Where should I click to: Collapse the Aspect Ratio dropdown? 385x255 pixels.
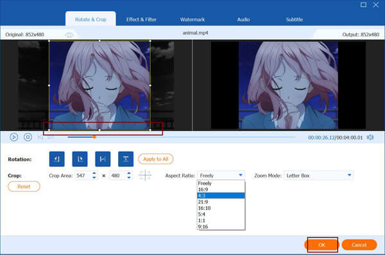coord(241,175)
